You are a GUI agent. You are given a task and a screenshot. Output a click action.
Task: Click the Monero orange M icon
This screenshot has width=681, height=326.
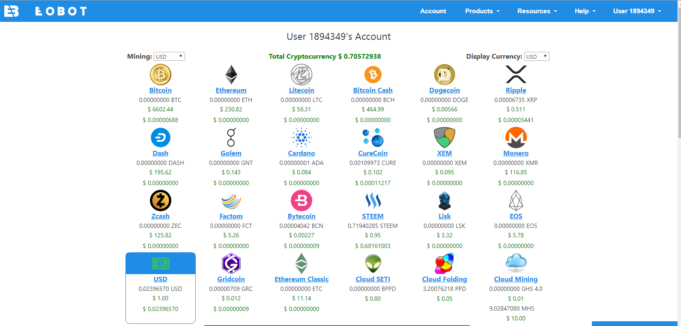coord(516,138)
